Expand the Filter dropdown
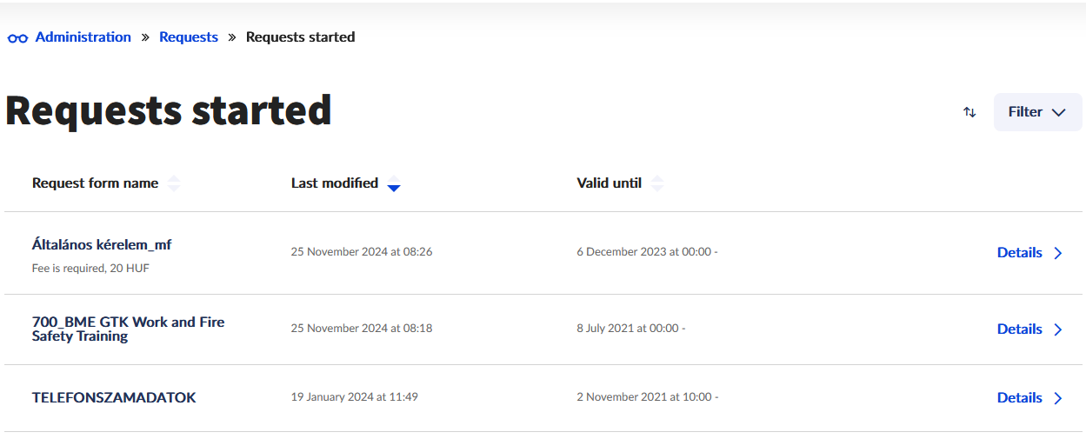The width and height of the screenshot is (1086, 439). point(1037,112)
